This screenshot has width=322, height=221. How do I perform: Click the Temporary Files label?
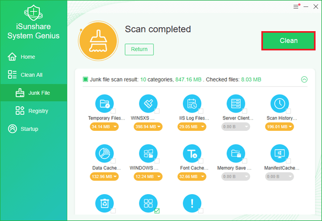click(106, 118)
